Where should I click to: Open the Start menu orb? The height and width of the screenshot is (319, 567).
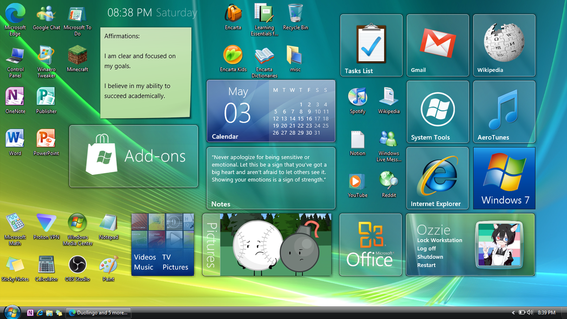tap(12, 312)
